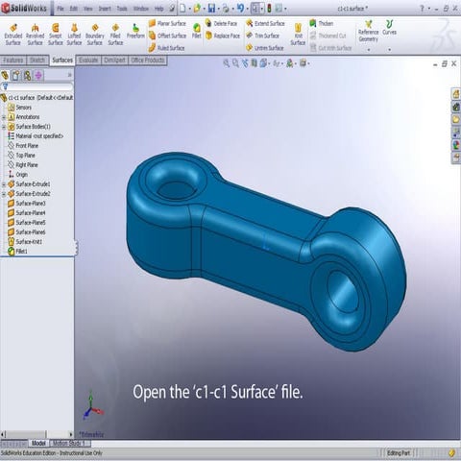The width and height of the screenshot is (461, 461).
Task: Choose Untrim Surface tool
Action: tap(265, 48)
